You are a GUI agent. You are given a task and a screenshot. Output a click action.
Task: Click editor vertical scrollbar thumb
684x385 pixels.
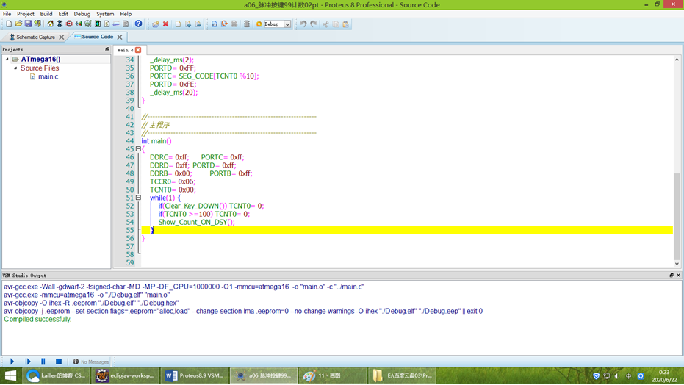(677, 216)
